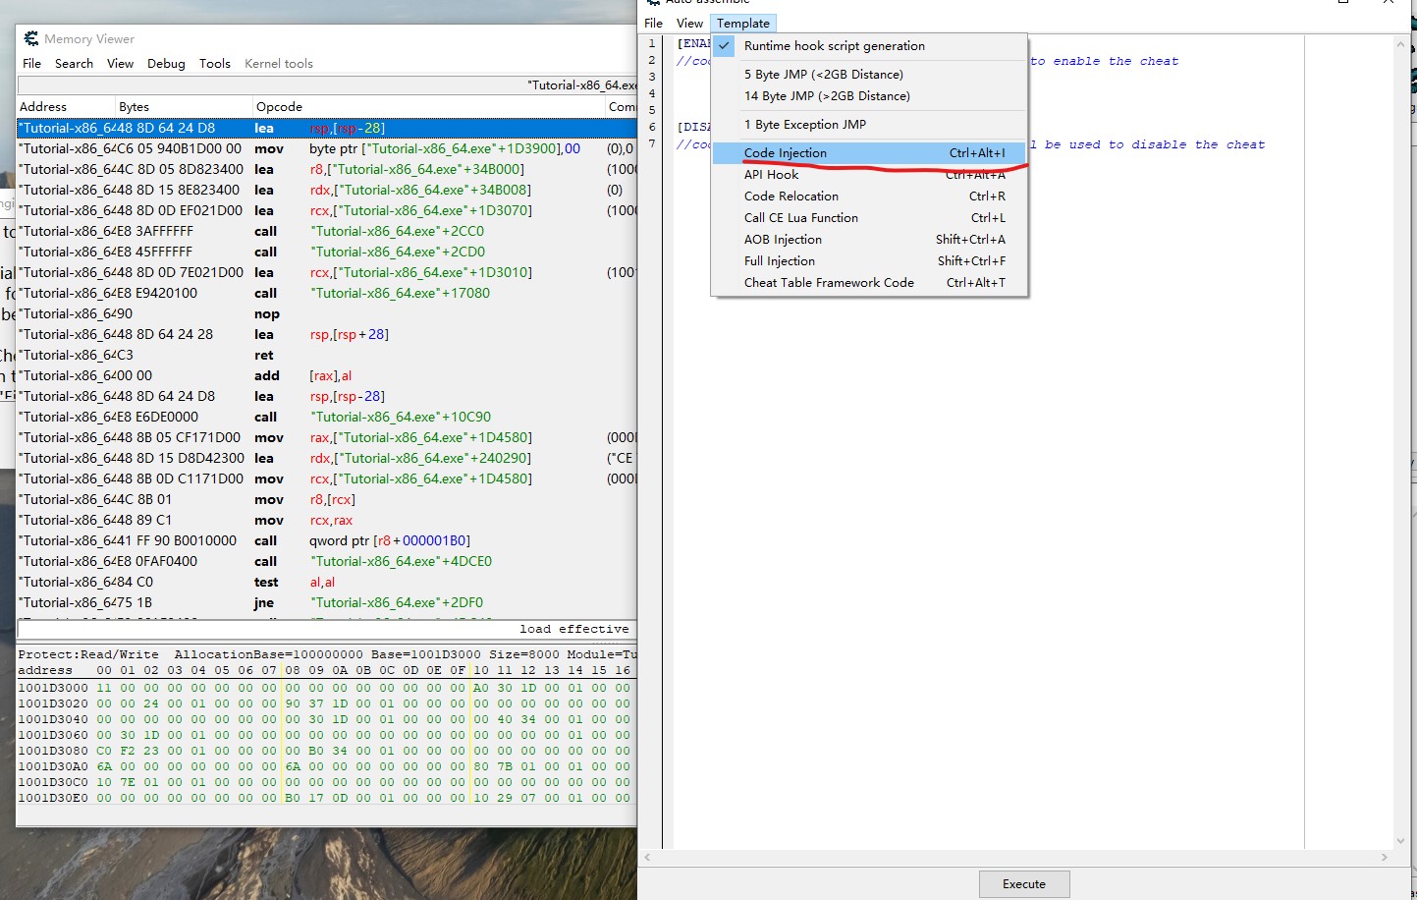The height and width of the screenshot is (900, 1417).
Task: Open View menu in Auto assemble window
Action: click(x=689, y=24)
